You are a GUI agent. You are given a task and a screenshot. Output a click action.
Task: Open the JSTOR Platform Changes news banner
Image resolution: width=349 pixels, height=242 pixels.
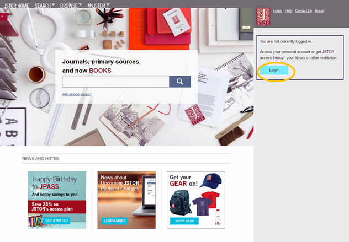click(126, 200)
